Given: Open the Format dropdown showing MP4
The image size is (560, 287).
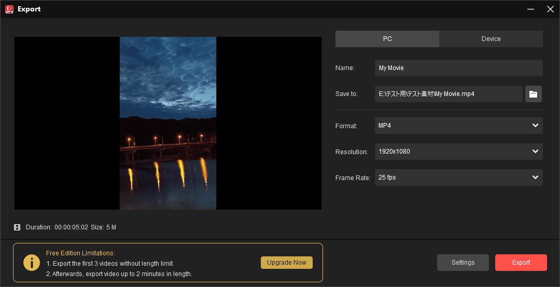Looking at the screenshot, I should tap(458, 126).
